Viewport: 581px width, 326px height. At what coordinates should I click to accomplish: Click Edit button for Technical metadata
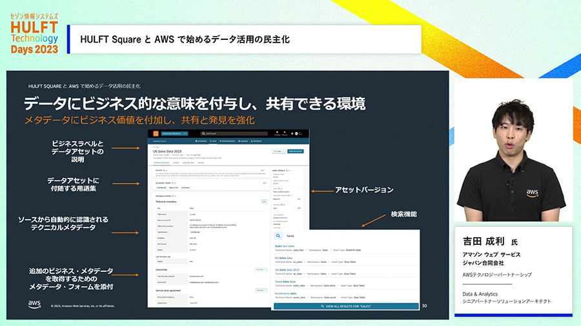(x=263, y=201)
